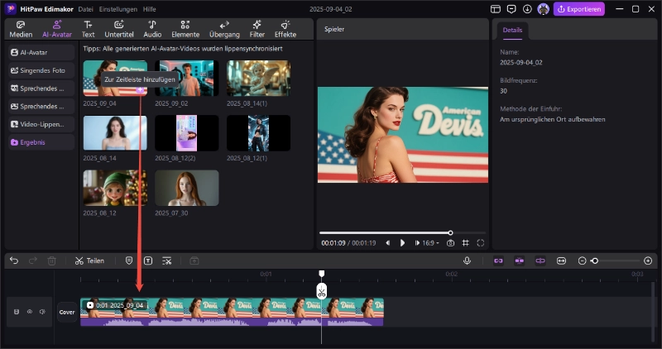The height and width of the screenshot is (349, 662).
Task: Zoom out the timeline with minus
Action: 582,261
